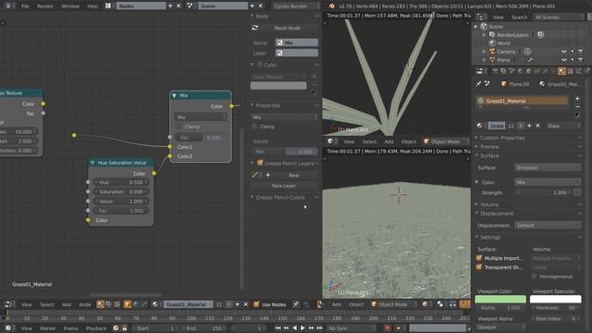Open Displacement Default dropdown
592x333 pixels.
pos(548,226)
